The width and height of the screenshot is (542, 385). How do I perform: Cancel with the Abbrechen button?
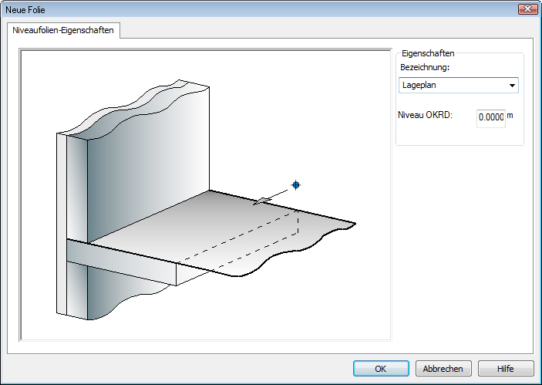pyautogui.click(x=443, y=369)
